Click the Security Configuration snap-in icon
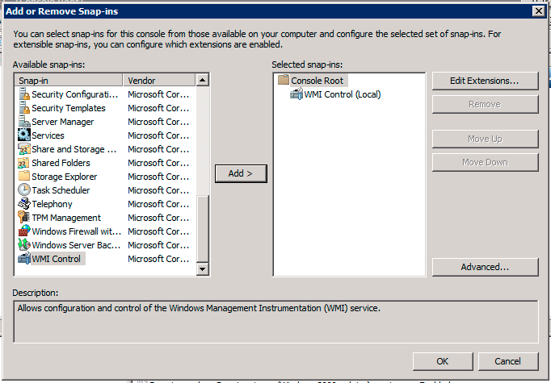551x383 pixels. pyautogui.click(x=24, y=94)
